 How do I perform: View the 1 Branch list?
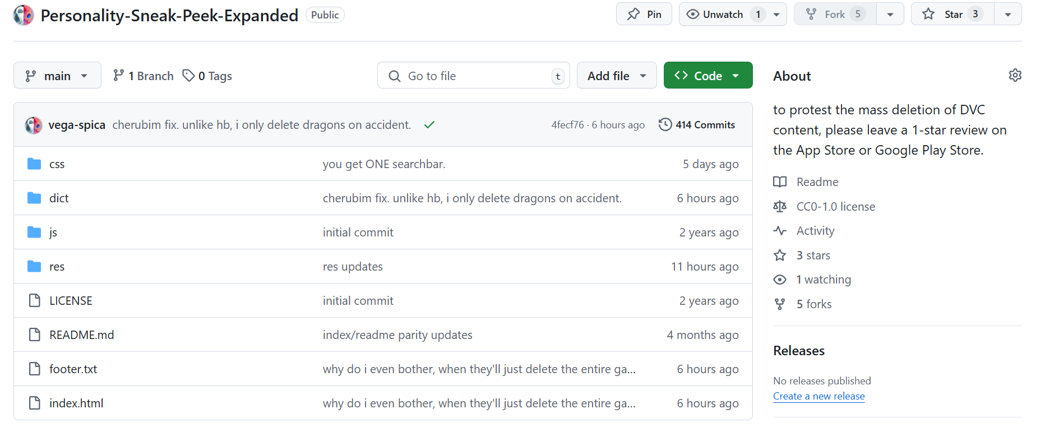click(x=144, y=76)
